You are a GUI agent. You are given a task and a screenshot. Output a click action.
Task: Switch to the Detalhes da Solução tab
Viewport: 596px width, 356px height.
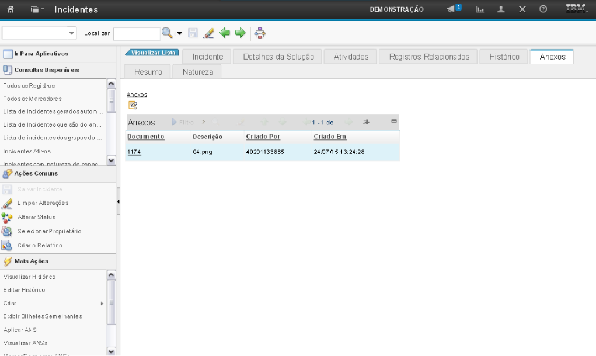278,57
